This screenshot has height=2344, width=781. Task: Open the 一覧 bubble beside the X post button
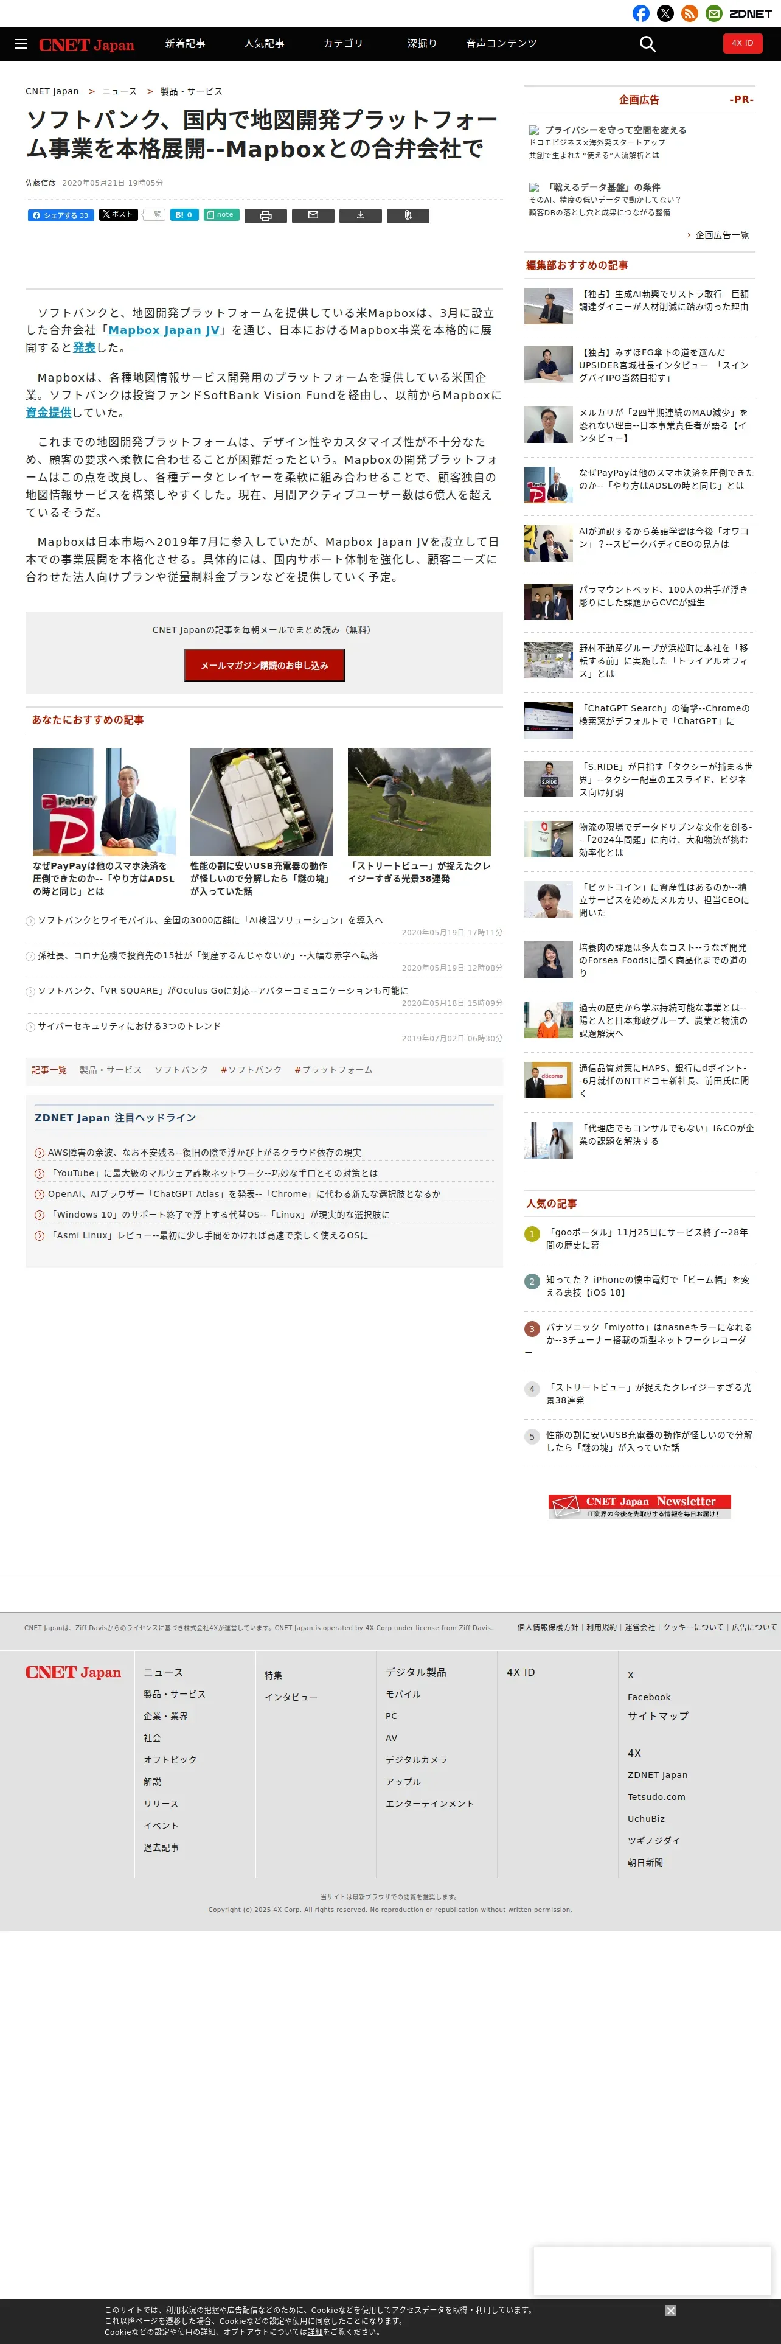[x=153, y=215]
